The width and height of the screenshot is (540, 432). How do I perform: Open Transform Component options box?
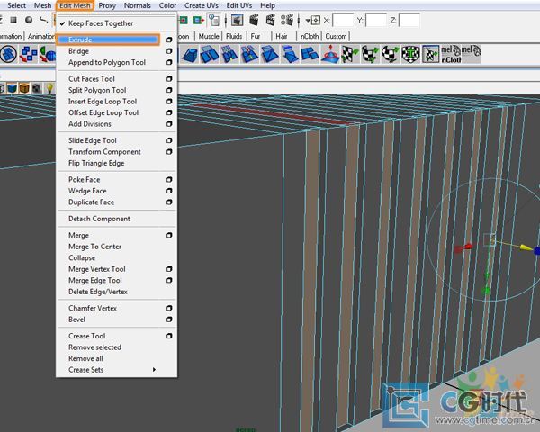(169, 152)
